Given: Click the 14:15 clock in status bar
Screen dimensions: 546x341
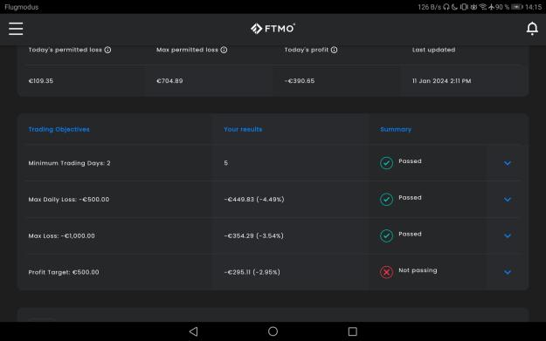Looking at the screenshot, I should click(x=534, y=7).
